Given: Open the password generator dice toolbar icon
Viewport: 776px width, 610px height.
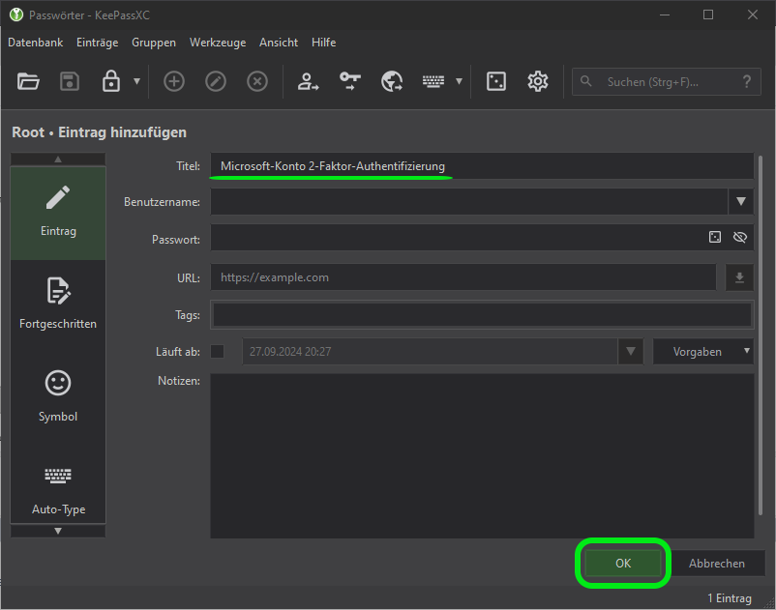Looking at the screenshot, I should point(496,82).
